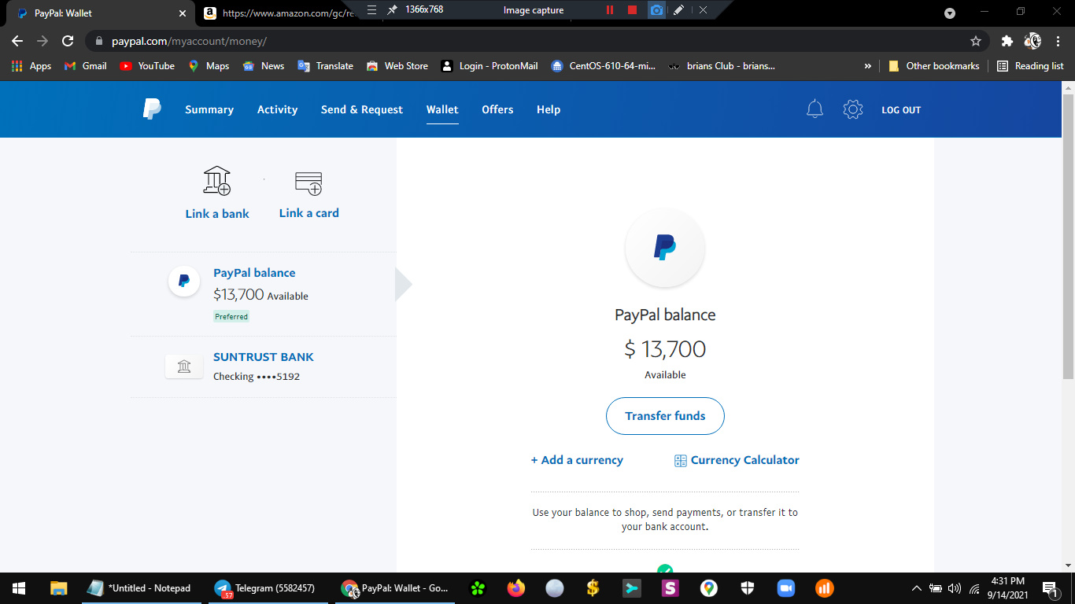Bookmark this page with star icon
Viewport: 1075px width, 604px height.
(x=976, y=41)
